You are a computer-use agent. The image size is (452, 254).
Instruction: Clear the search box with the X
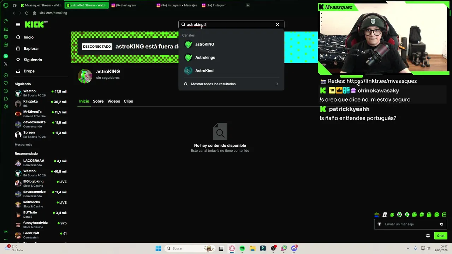[x=278, y=24]
